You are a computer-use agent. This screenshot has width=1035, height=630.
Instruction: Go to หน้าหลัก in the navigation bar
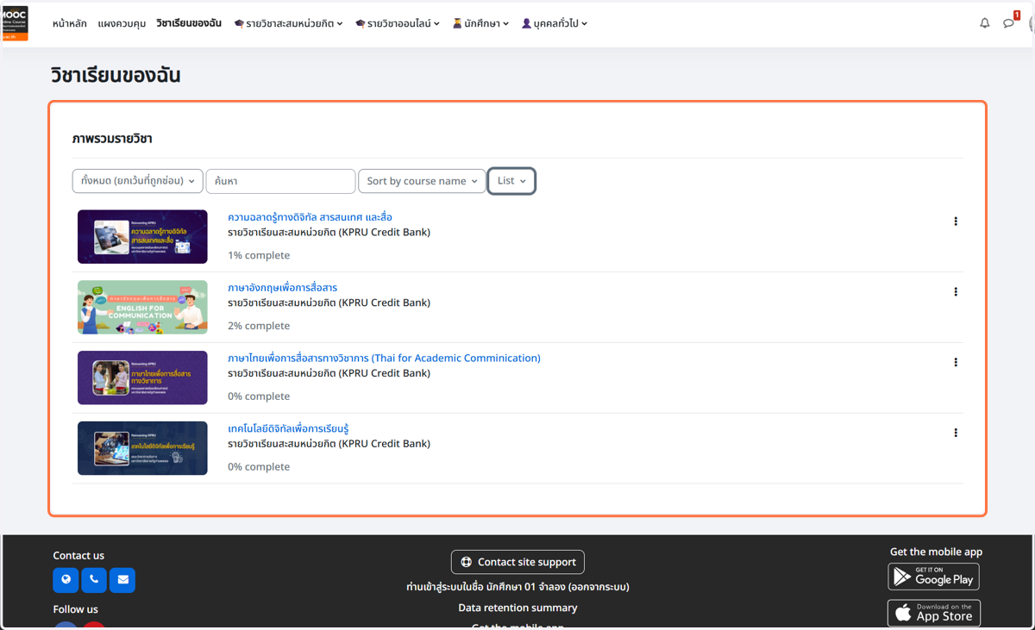(70, 23)
